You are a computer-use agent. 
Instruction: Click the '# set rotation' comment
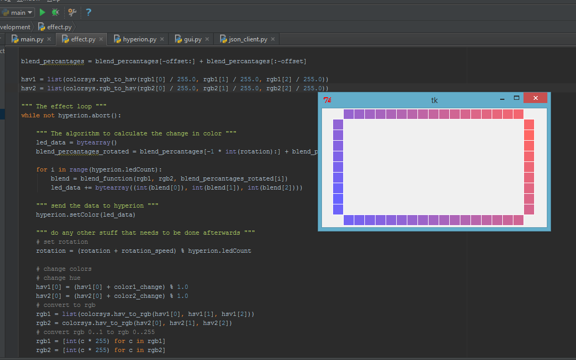[x=62, y=242]
